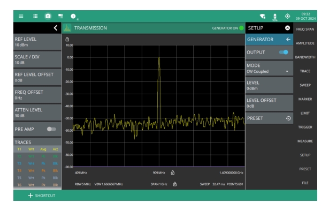Close the SETUP panel
This screenshot has width=329, height=211.
[x=287, y=28]
